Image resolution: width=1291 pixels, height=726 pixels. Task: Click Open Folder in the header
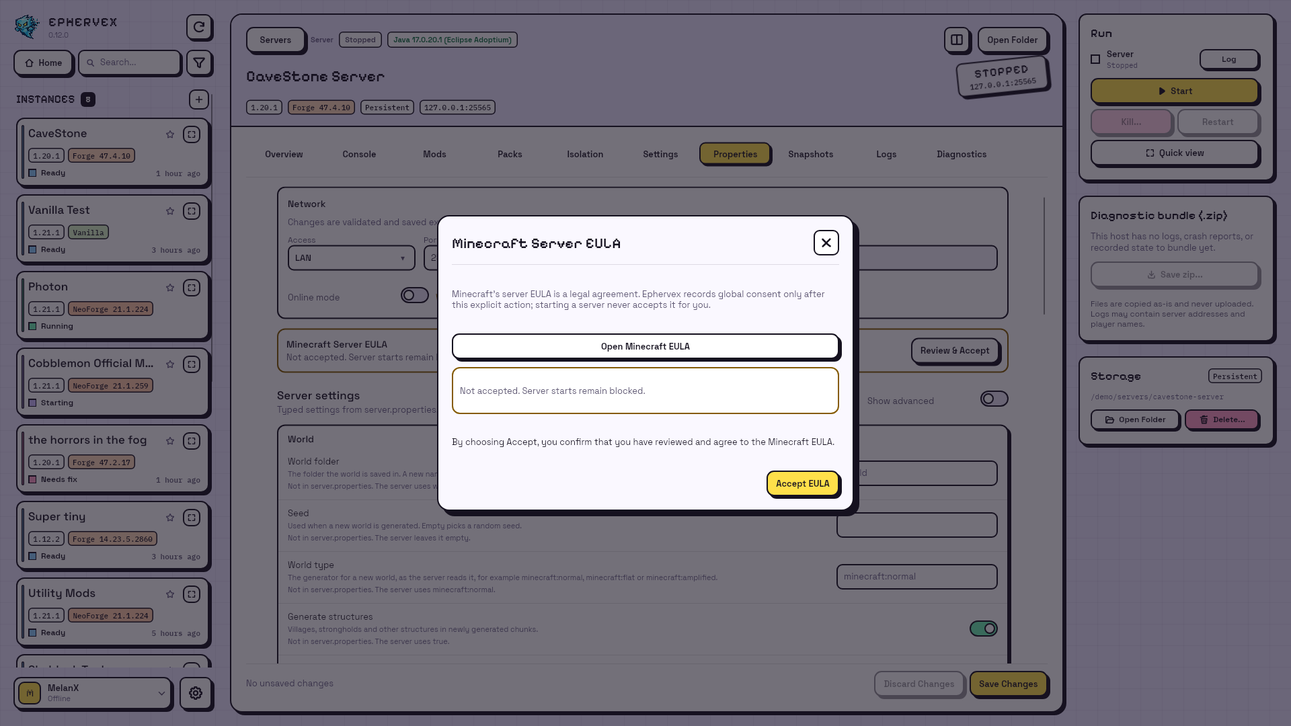click(1013, 40)
